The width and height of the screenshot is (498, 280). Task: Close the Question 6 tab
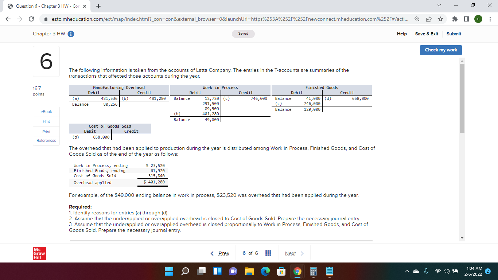click(85, 6)
